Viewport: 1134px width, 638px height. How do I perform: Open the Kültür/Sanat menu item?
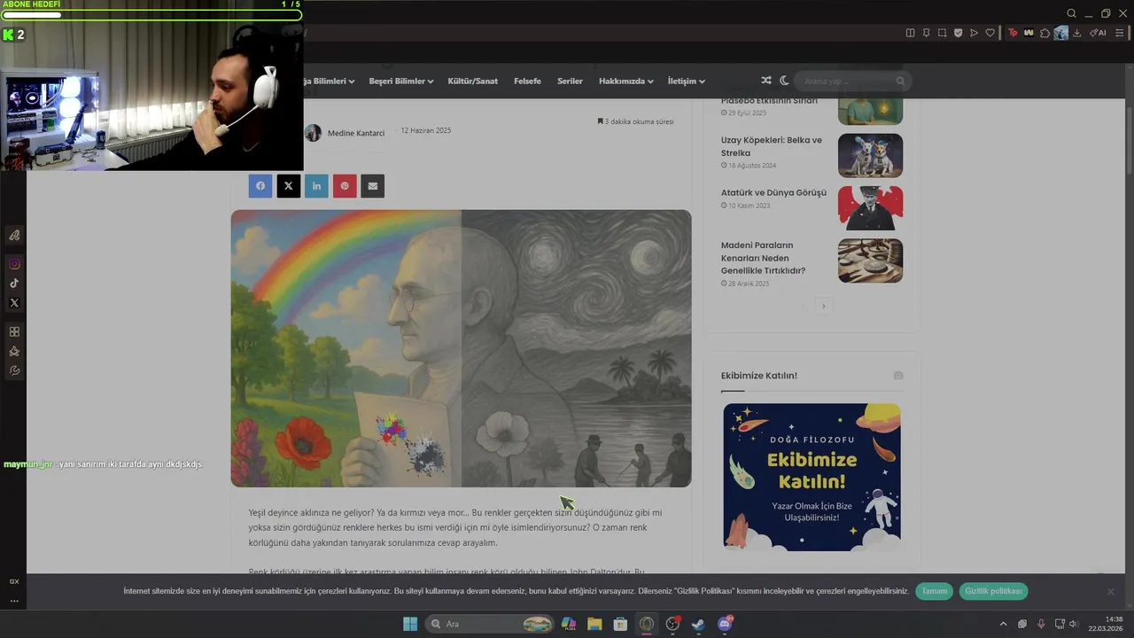473,81
